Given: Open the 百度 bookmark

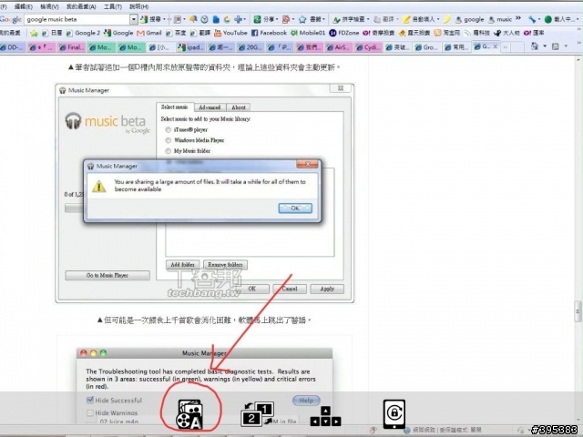Looking at the screenshot, I should coord(176,33).
